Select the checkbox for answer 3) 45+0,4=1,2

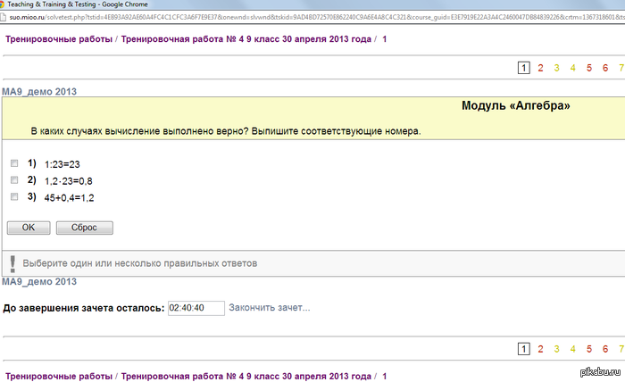(x=13, y=197)
